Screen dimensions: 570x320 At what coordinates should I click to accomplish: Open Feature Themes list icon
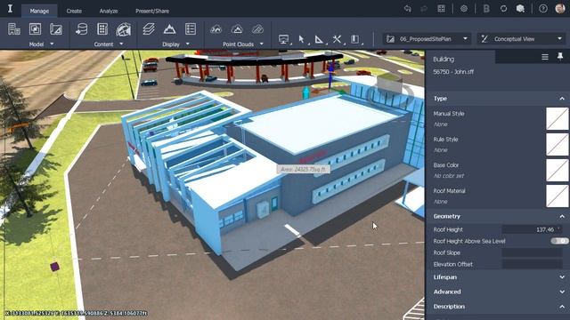(x=191, y=29)
